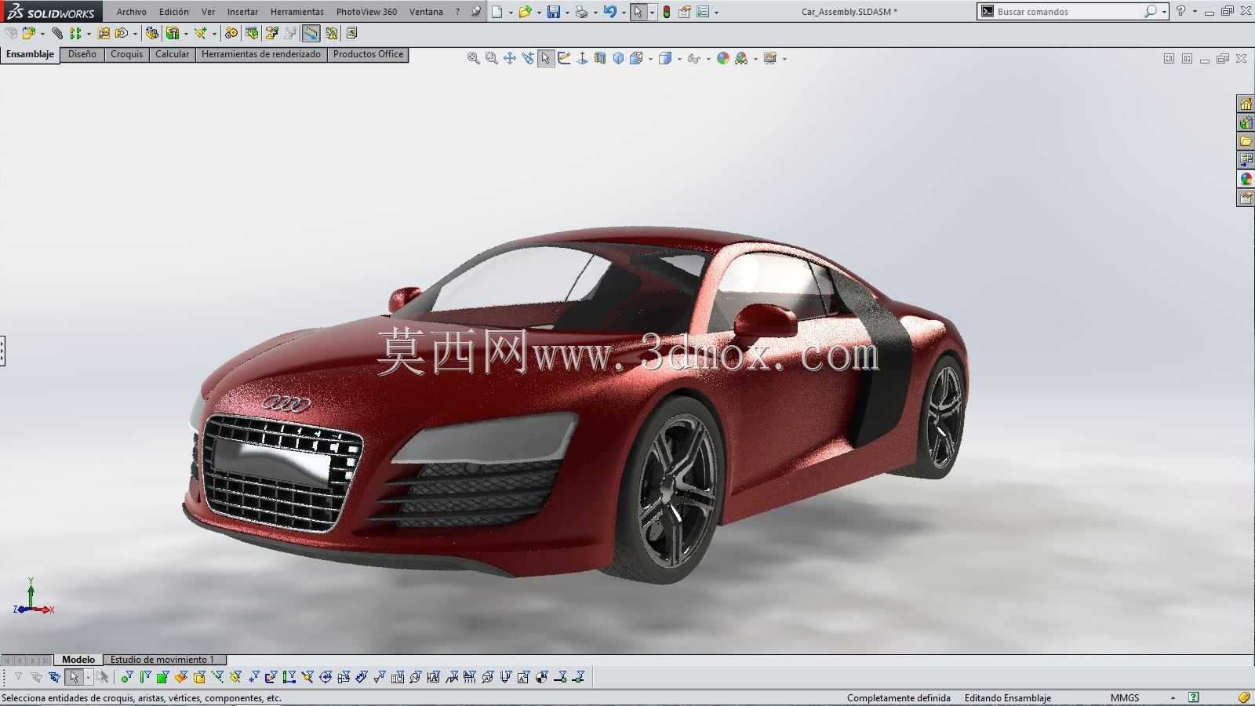Screen dimensions: 1255x706
Task: Open Appearances color ball in task pane
Action: (1246, 179)
